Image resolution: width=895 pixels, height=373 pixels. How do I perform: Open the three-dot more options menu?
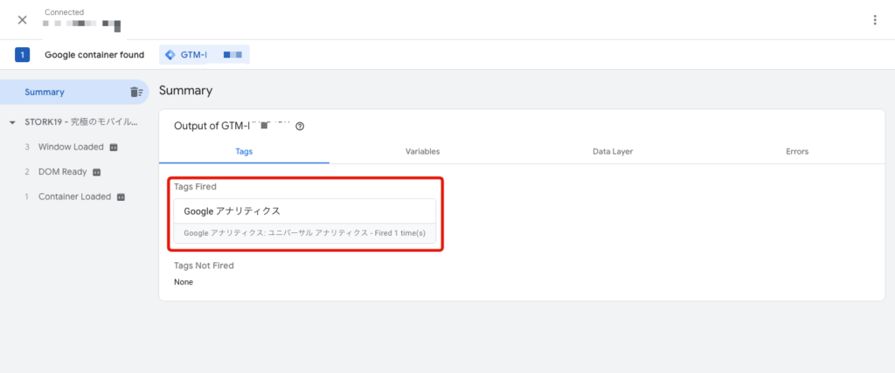[874, 20]
